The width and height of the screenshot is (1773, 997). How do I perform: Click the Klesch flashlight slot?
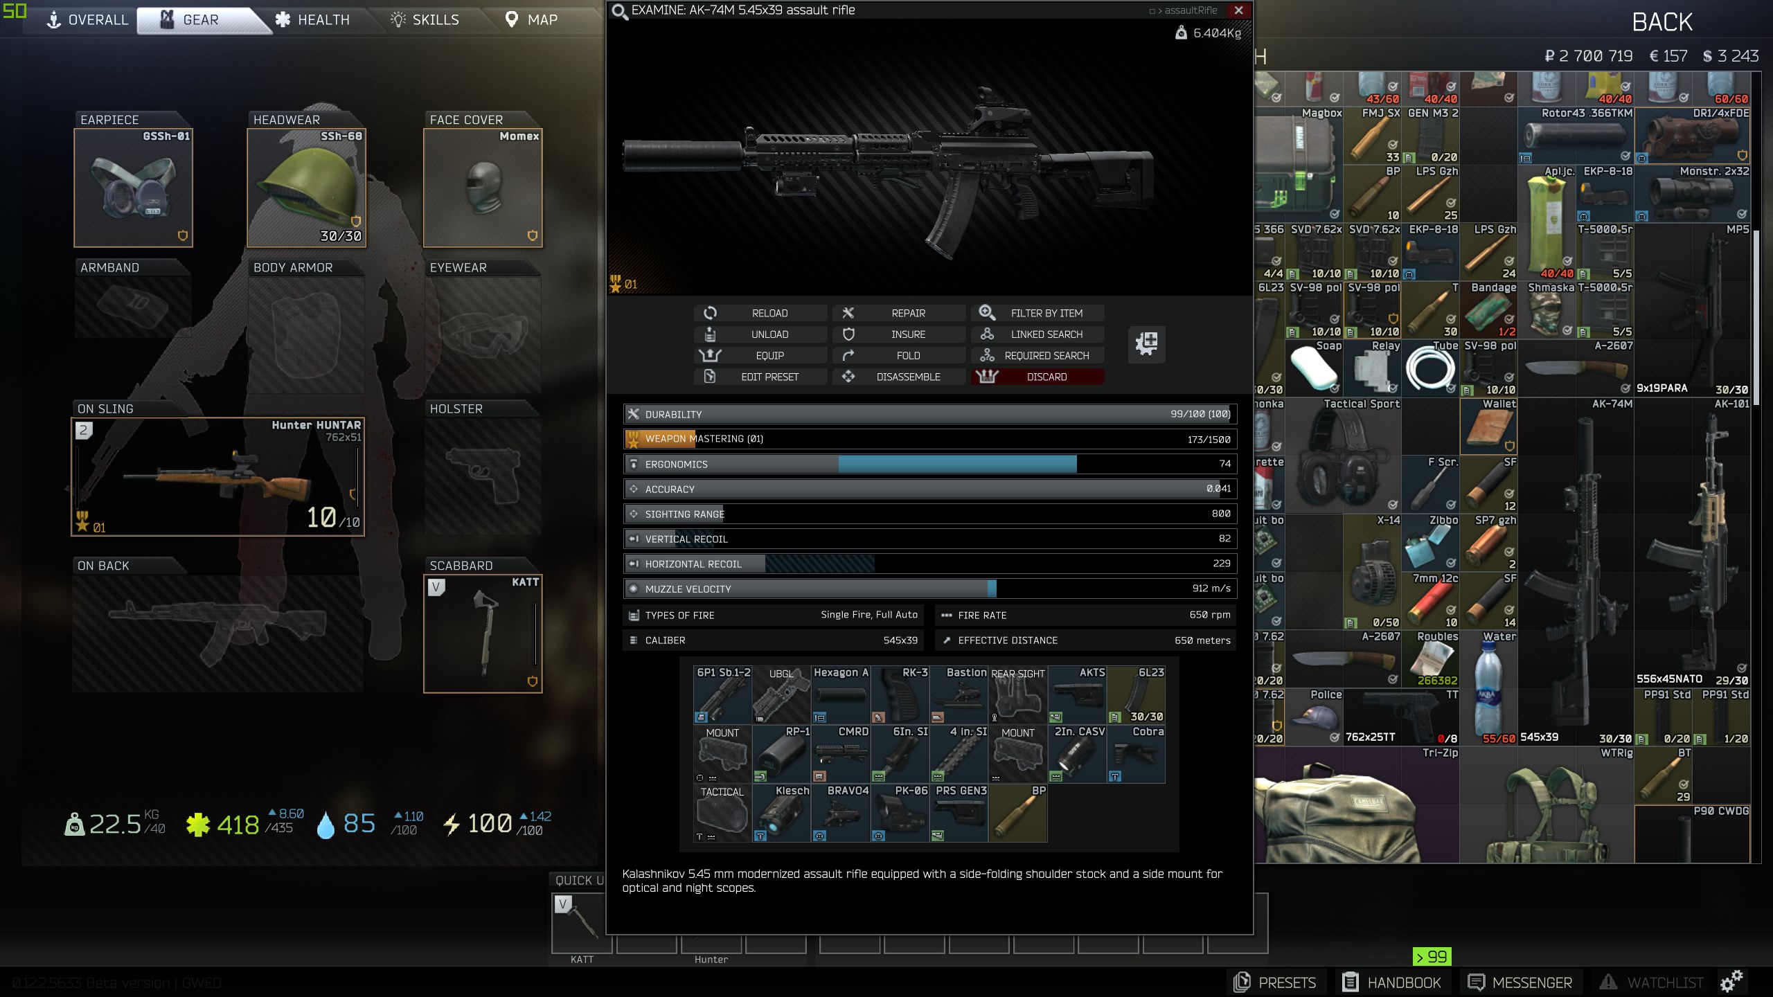(x=781, y=813)
